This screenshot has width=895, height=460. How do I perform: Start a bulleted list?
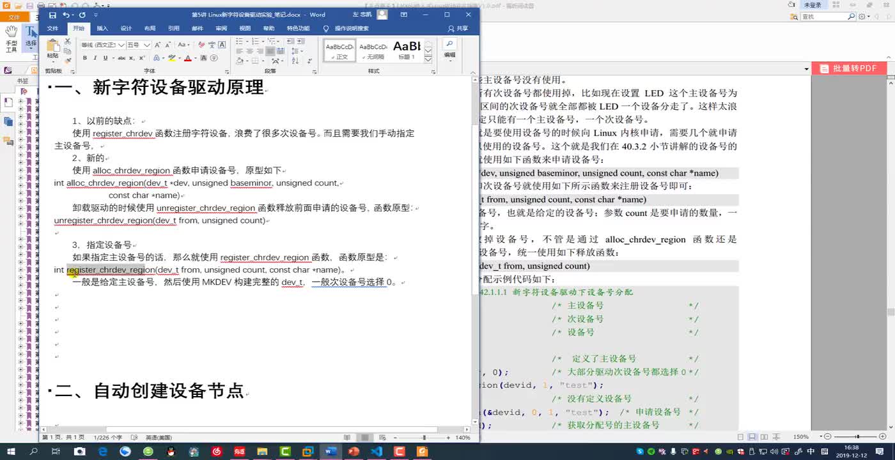tap(240, 41)
